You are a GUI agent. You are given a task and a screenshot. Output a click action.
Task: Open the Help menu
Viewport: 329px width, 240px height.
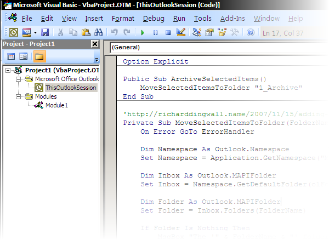click(x=296, y=19)
